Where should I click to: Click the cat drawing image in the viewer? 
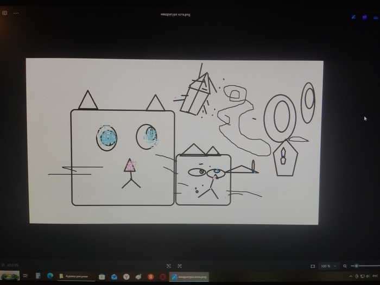tap(174, 141)
